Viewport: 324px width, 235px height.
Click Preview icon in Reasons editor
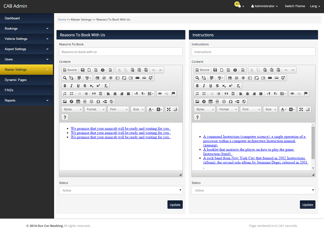[x=96, y=70]
